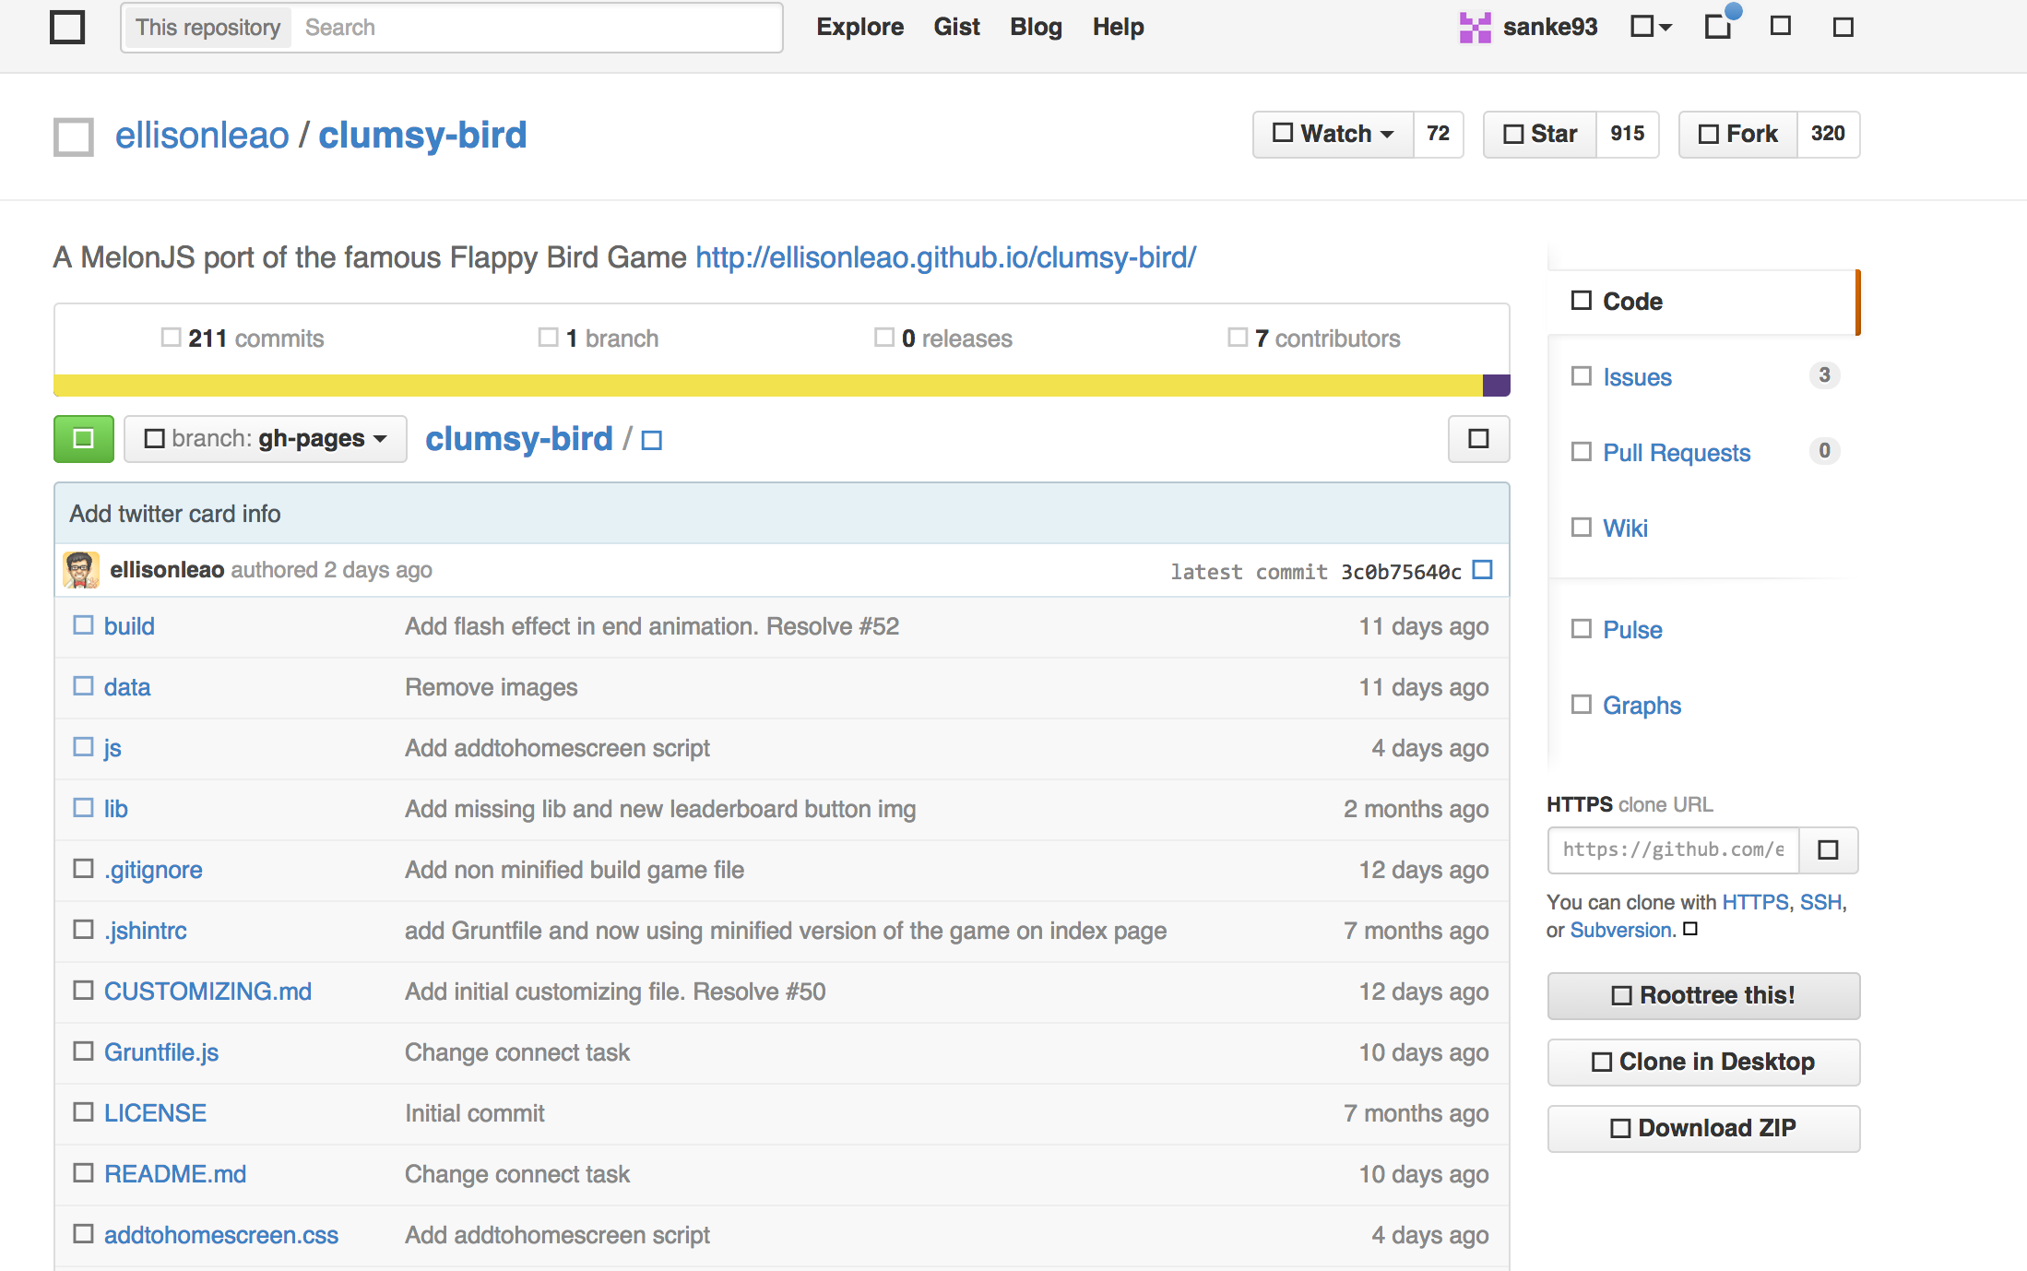Copy HTTPS clone URL to clipboard

coord(1828,849)
